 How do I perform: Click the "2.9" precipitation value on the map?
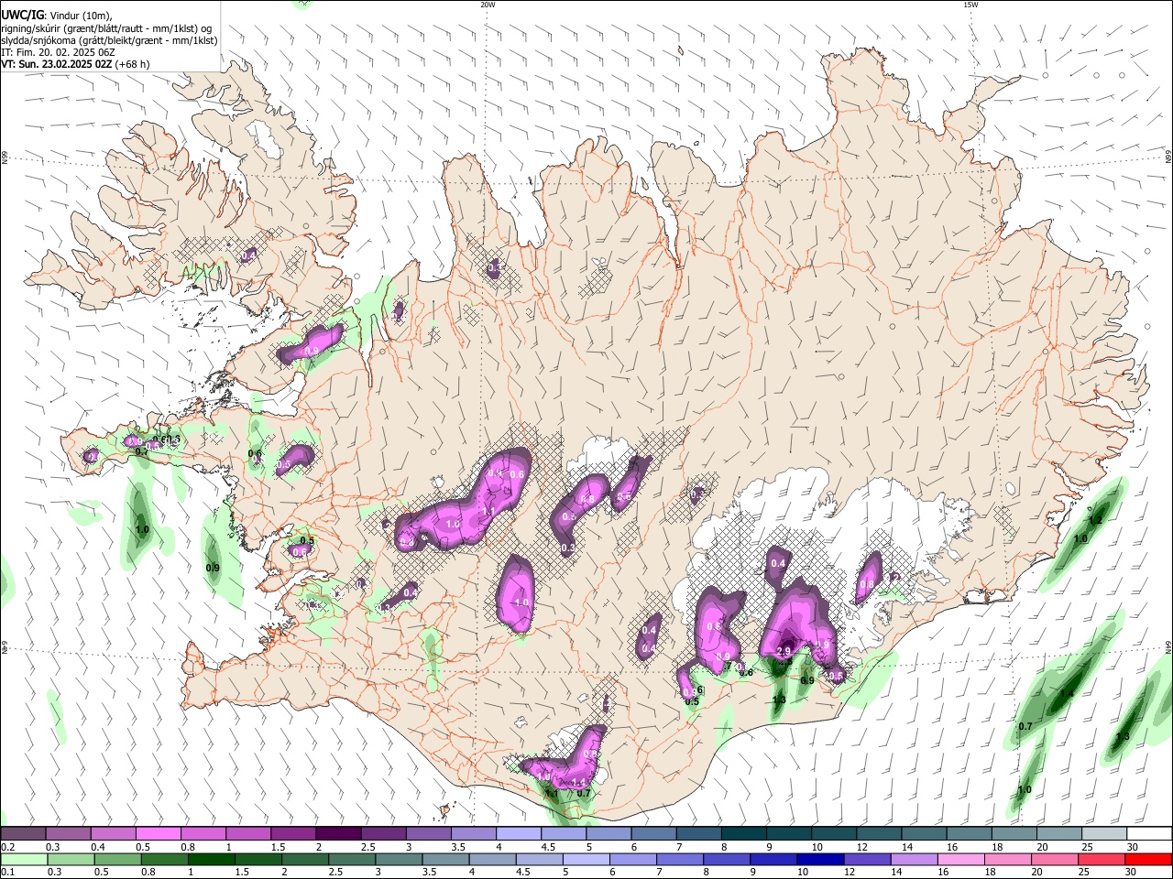[784, 651]
